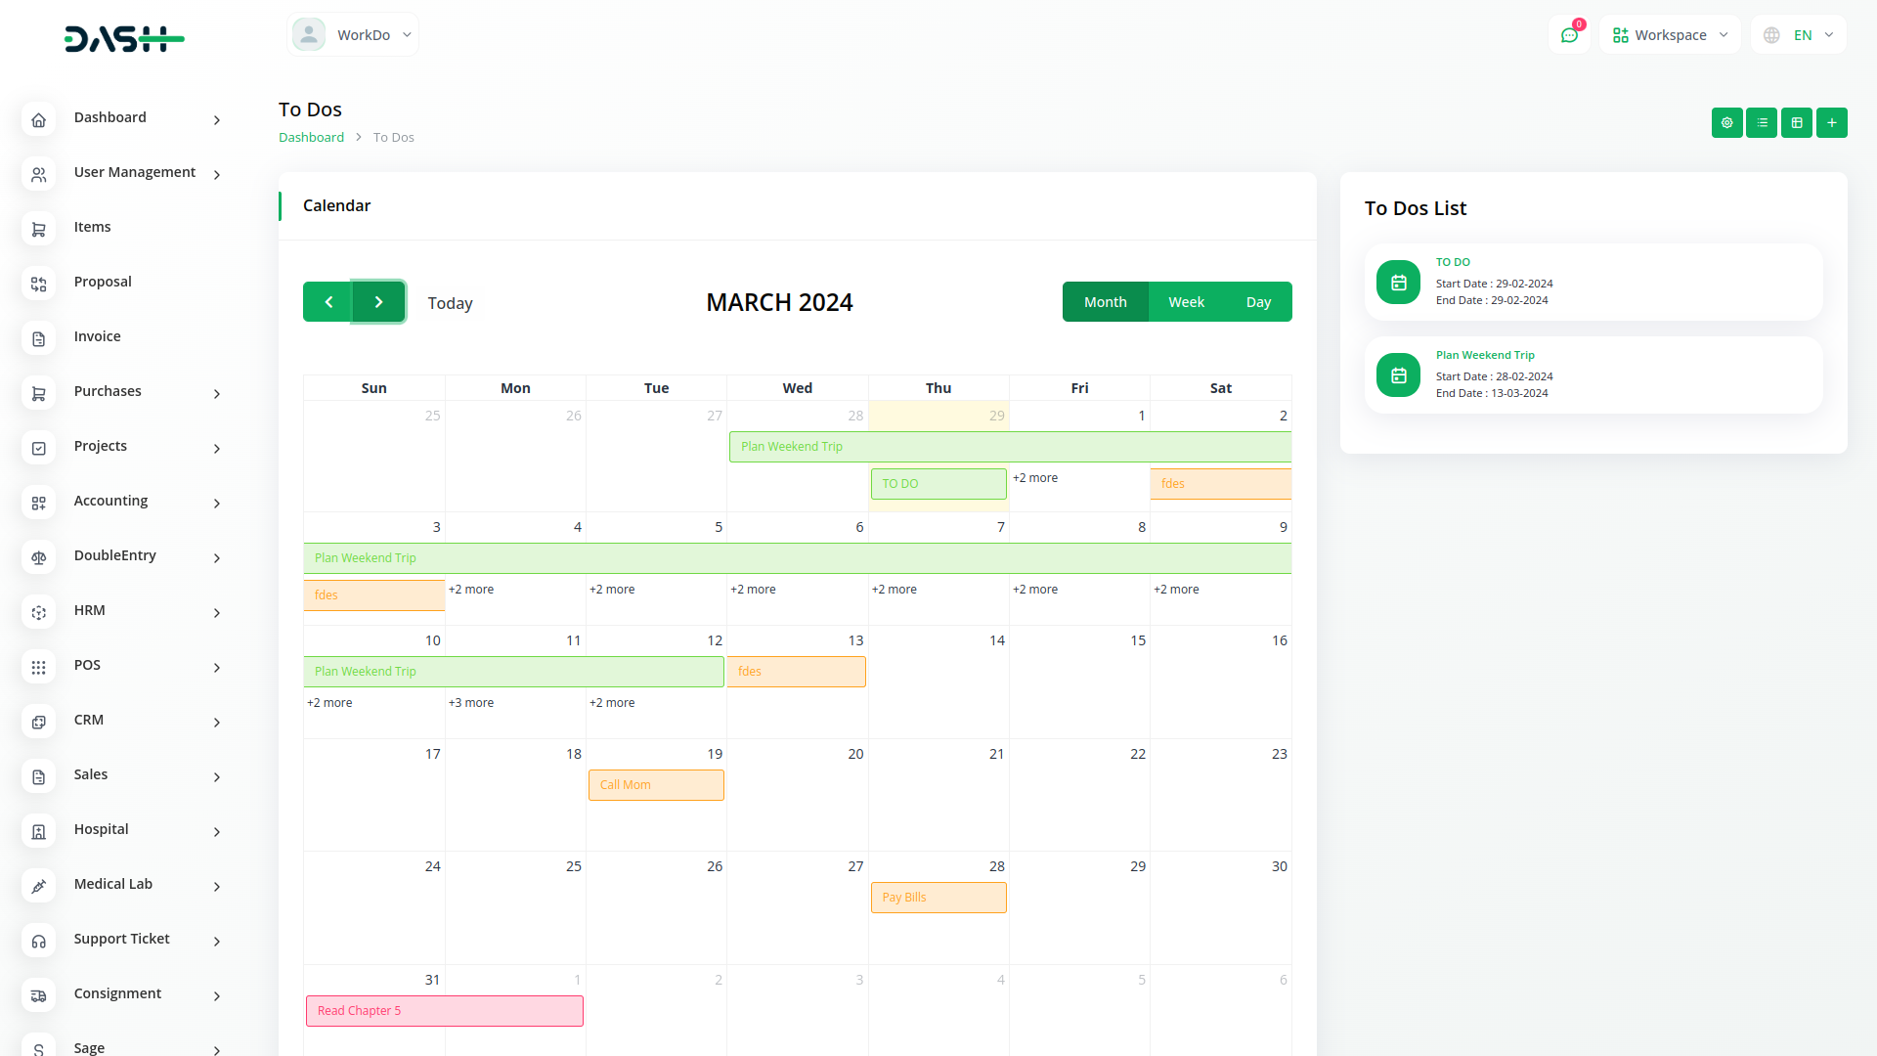
Task: Click the plus icon to add a to-do
Action: click(x=1832, y=123)
